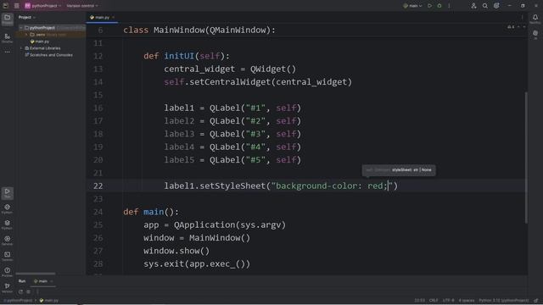Open Code With Me icon

[x=473, y=6]
